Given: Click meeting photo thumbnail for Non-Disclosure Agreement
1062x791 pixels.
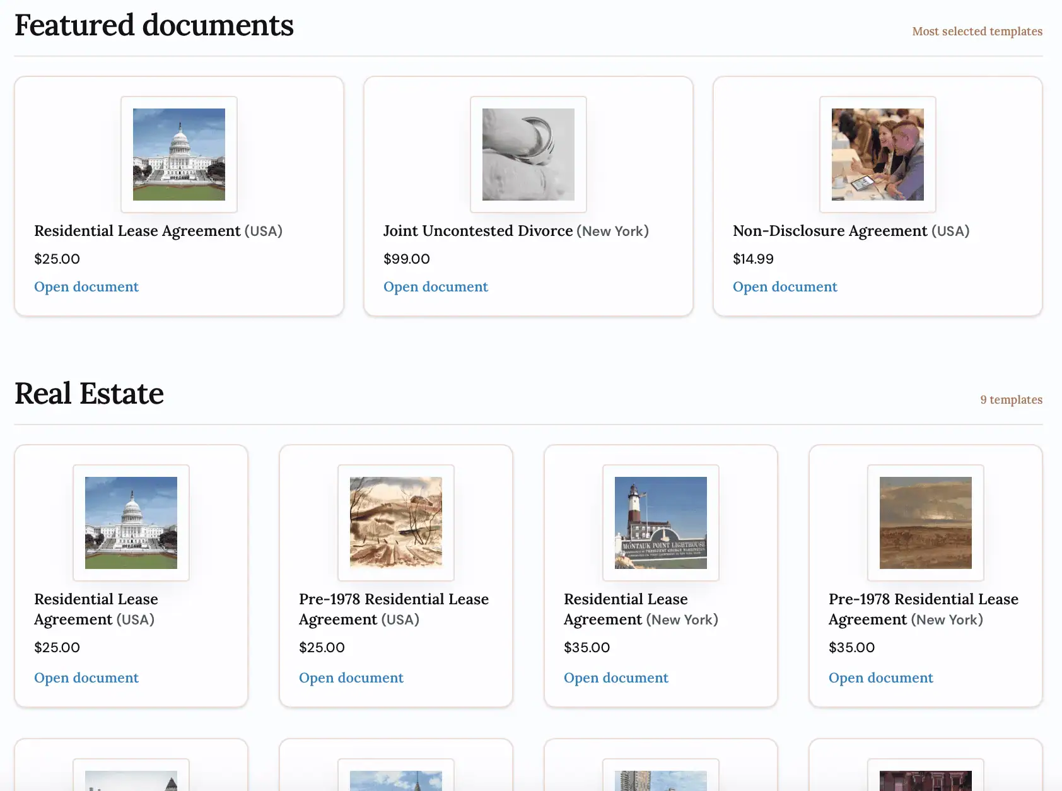Looking at the screenshot, I should pyautogui.click(x=878, y=155).
